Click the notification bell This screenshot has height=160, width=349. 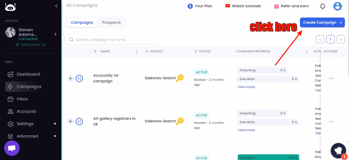[x=322, y=6]
